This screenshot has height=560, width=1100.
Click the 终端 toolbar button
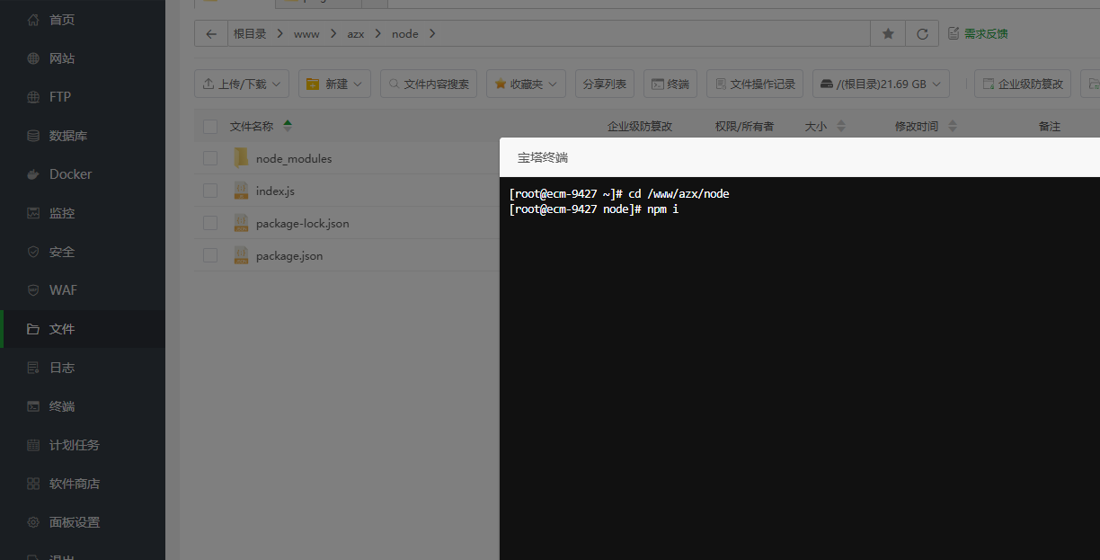(670, 84)
